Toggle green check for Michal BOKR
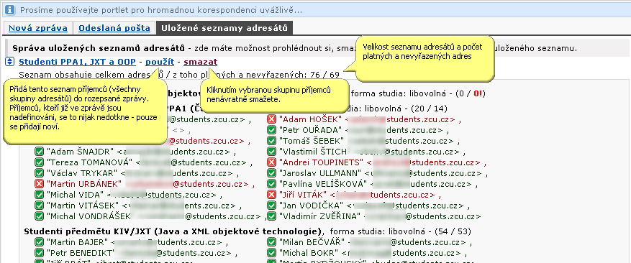 (x=272, y=254)
